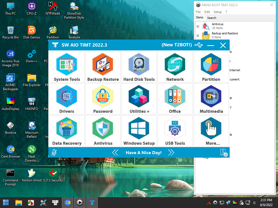The width and height of the screenshot is (278, 208).
Task: Click the Windows Start button
Action: point(6,203)
